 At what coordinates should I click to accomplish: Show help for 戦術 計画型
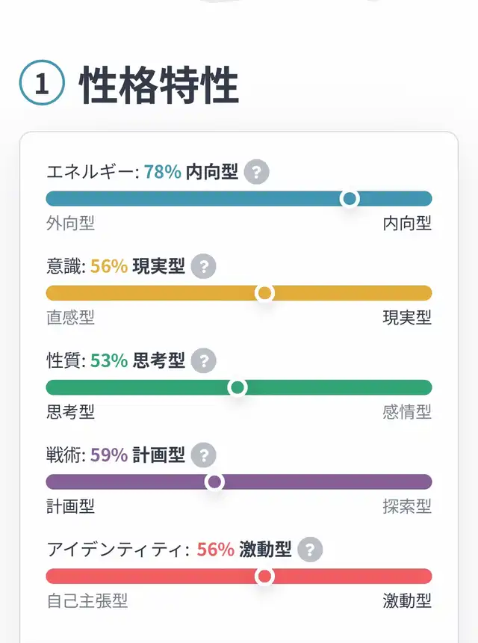tap(203, 455)
